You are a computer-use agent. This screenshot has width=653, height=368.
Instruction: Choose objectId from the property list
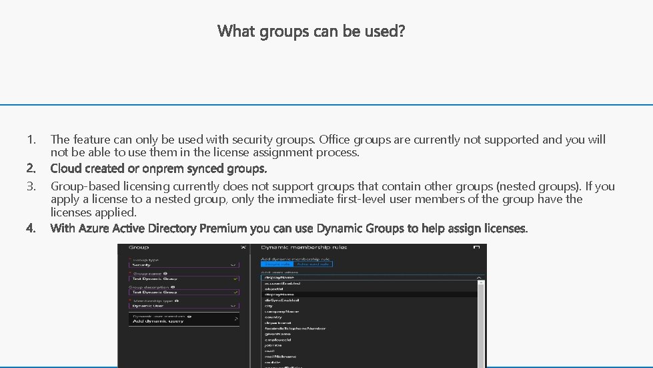(370, 289)
